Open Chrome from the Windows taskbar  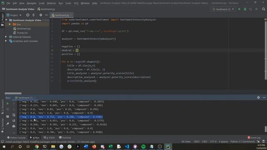point(37,147)
